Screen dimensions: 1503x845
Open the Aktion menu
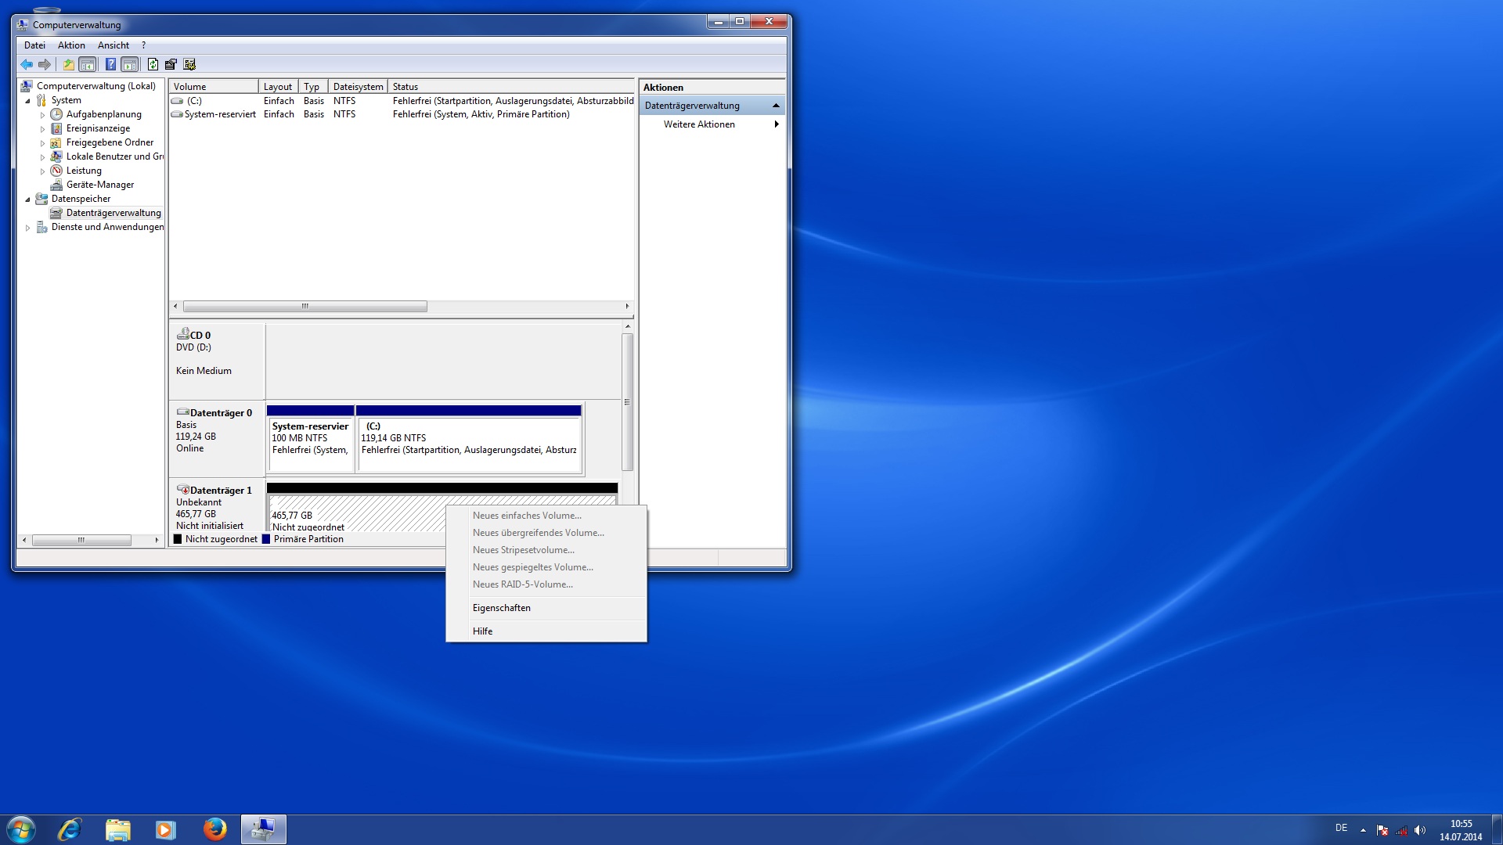[71, 45]
